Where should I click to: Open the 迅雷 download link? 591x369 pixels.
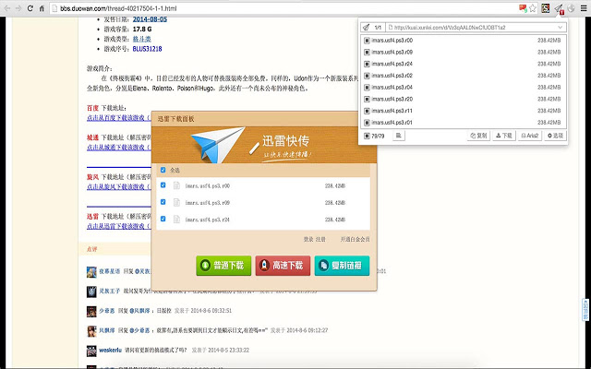click(119, 226)
